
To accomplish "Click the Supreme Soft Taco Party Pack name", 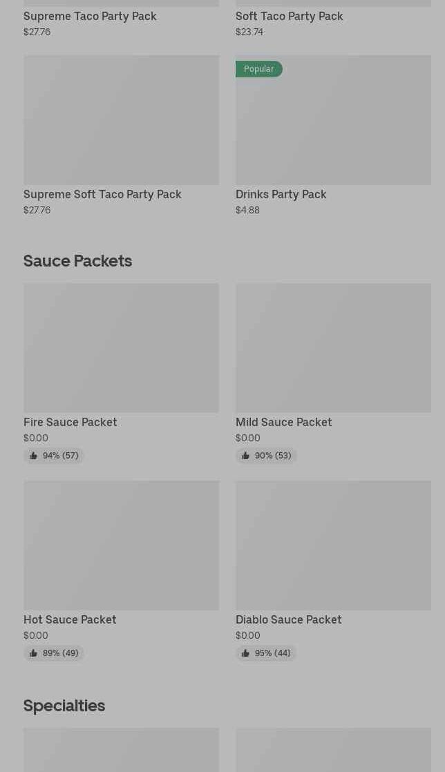I will (x=102, y=194).
